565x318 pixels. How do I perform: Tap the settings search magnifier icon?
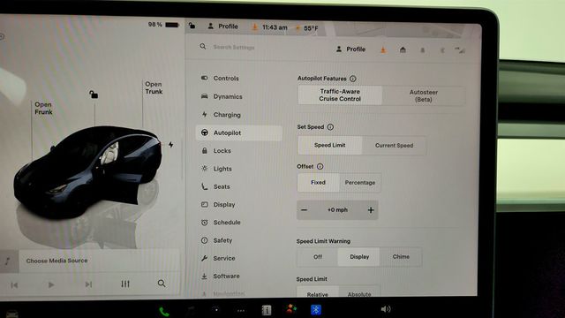point(203,47)
